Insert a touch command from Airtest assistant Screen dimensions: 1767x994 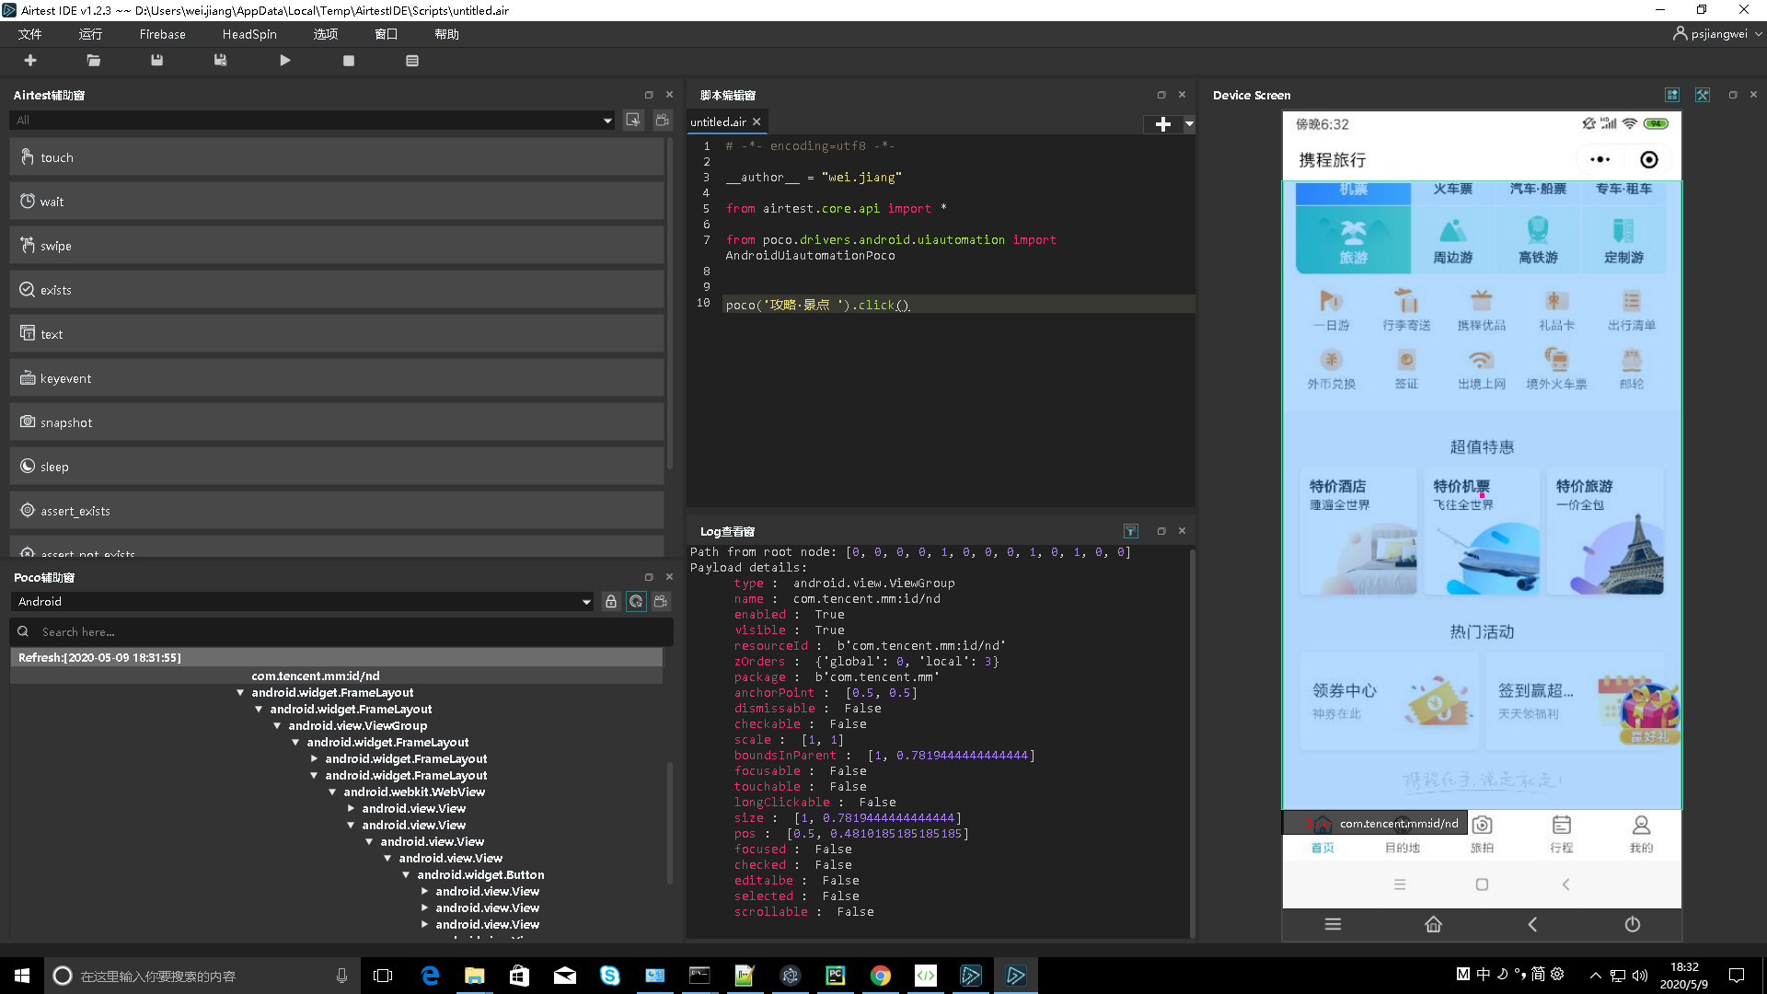point(337,157)
